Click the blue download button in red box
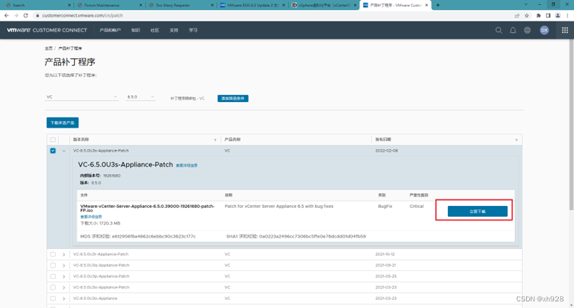 tap(477, 211)
